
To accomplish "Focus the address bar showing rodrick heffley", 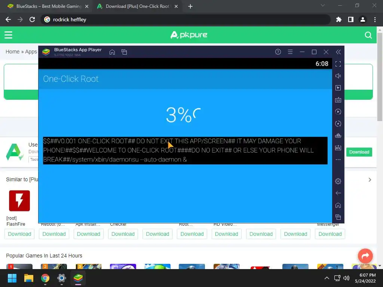I will 186,19.
